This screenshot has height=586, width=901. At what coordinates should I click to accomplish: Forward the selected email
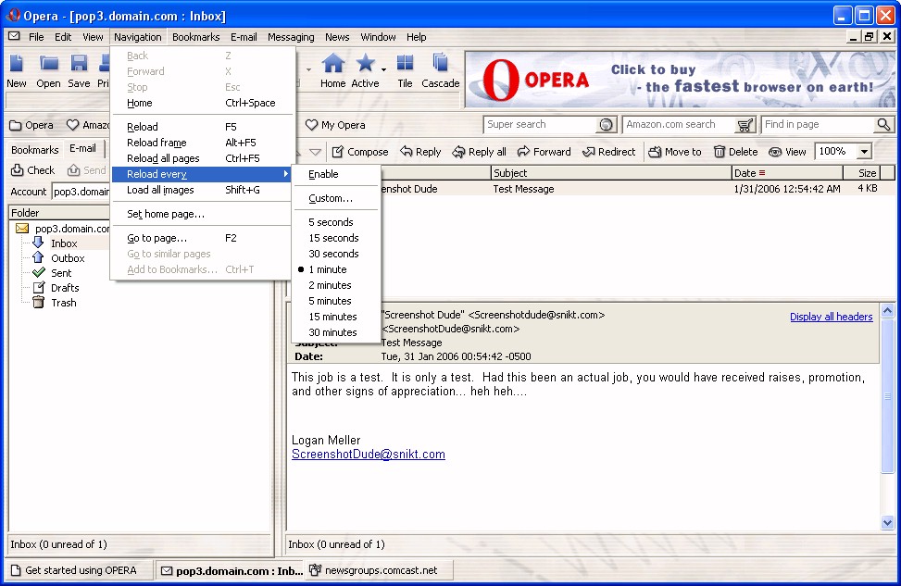(544, 152)
